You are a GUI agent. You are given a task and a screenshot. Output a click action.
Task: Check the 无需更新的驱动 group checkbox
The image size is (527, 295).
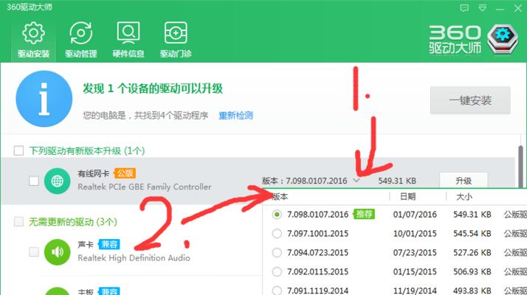[x=19, y=222]
